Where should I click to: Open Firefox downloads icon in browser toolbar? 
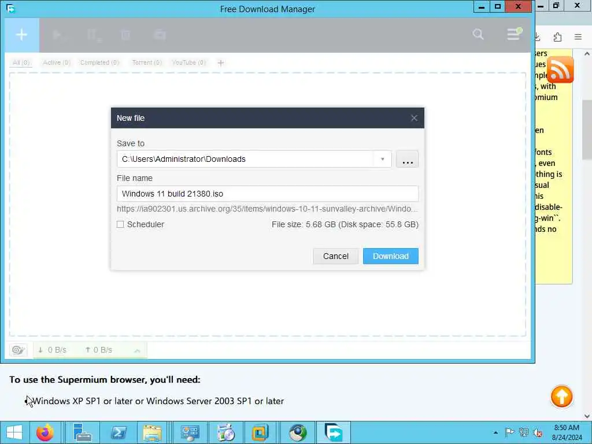point(538,36)
